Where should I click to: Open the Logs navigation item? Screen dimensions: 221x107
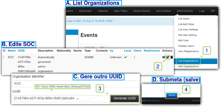(x=202, y=11)
